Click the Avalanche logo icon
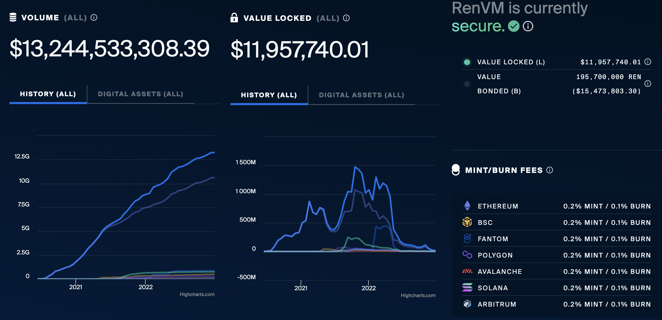 (467, 271)
